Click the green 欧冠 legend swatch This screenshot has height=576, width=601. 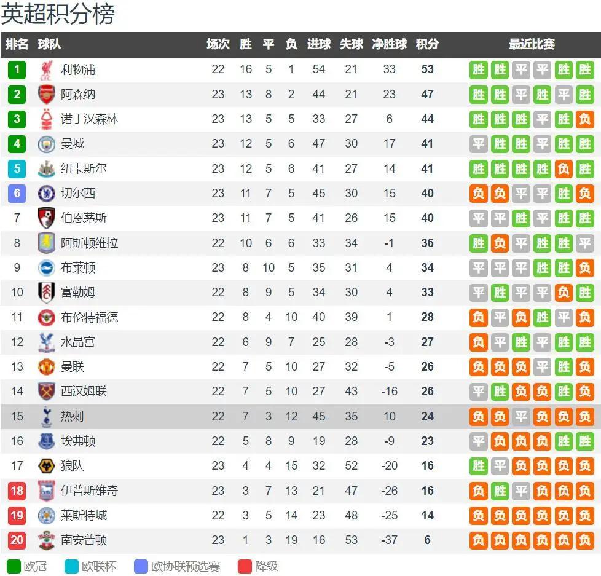(x=14, y=566)
